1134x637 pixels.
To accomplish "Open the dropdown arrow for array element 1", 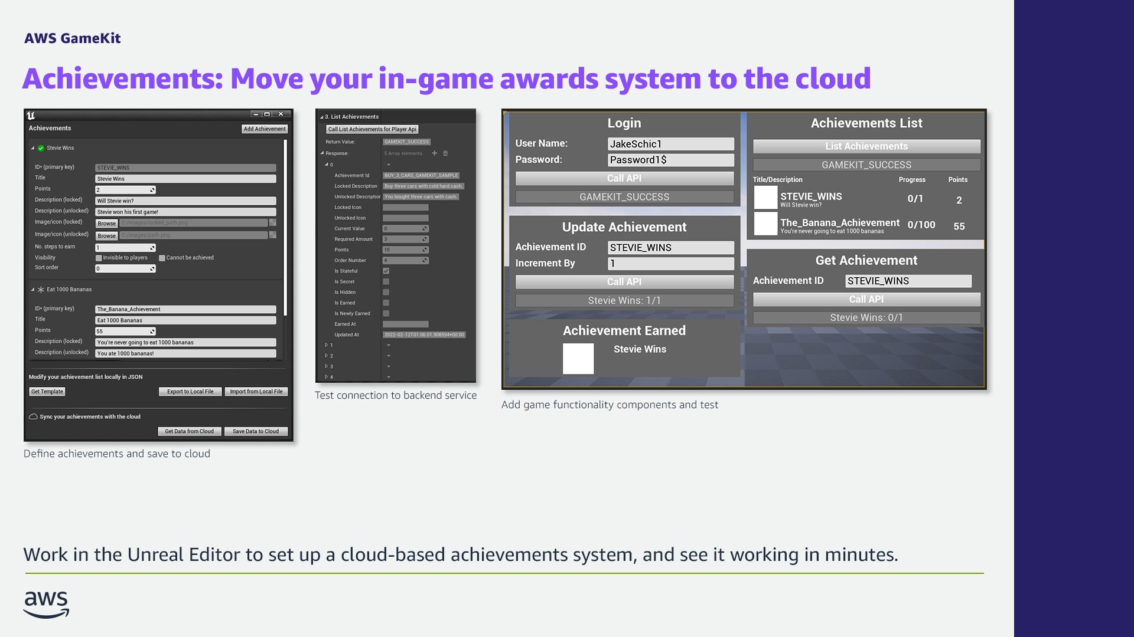I will tap(389, 345).
